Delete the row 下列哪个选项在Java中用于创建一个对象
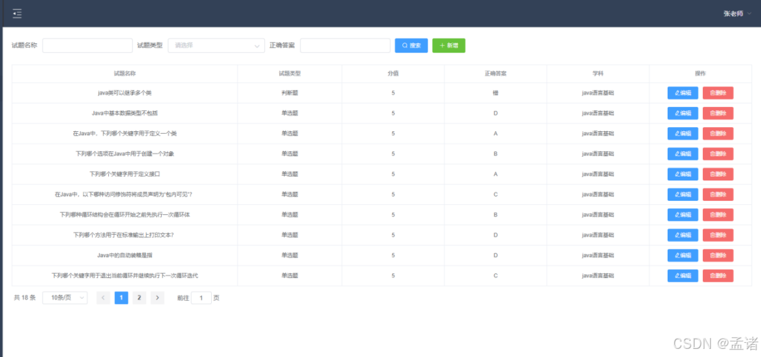 (718, 154)
